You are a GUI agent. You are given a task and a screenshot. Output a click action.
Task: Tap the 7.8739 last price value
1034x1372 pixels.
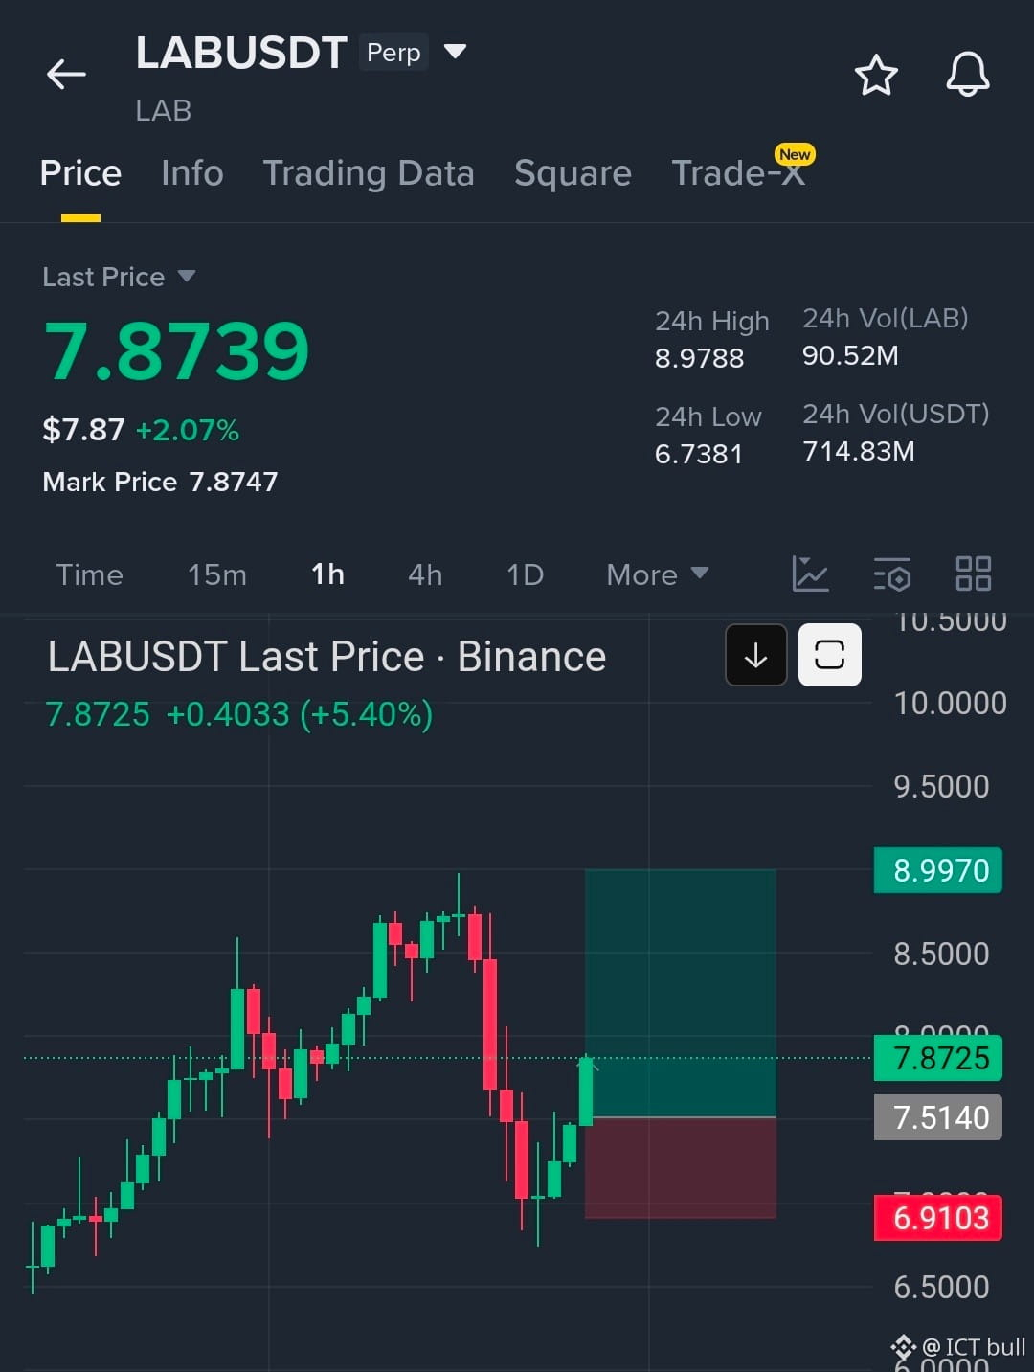(x=177, y=351)
